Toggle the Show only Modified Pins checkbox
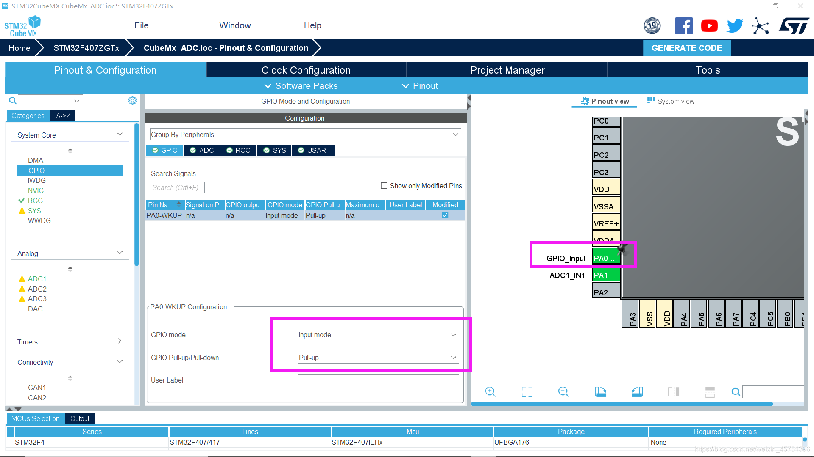The height and width of the screenshot is (457, 814). pos(384,185)
